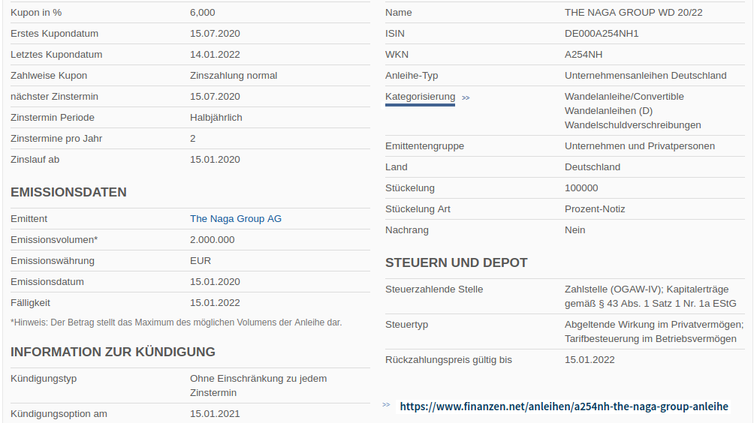Image resolution: width=754 pixels, height=423 pixels.
Task: Open the Kategorisierung link
Action: (x=420, y=97)
